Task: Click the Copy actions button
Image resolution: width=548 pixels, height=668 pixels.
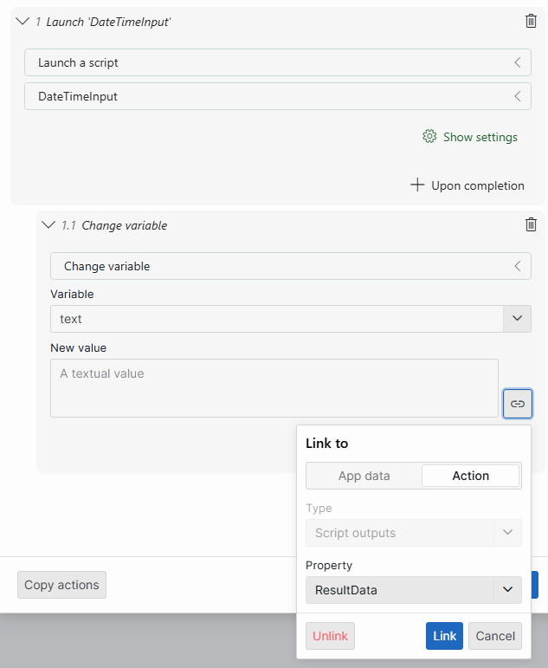Action: coord(61,585)
